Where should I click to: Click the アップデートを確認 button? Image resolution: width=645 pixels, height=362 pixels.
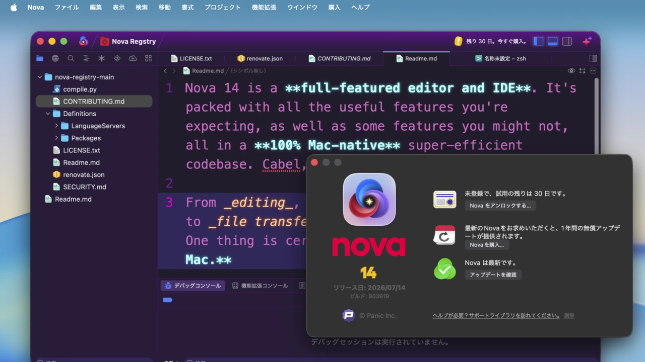tap(493, 275)
